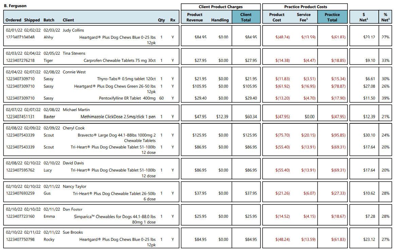Screen dimensions: 395x251
Task: Select the Client Product Charges group header
Action: [x=221, y=7]
